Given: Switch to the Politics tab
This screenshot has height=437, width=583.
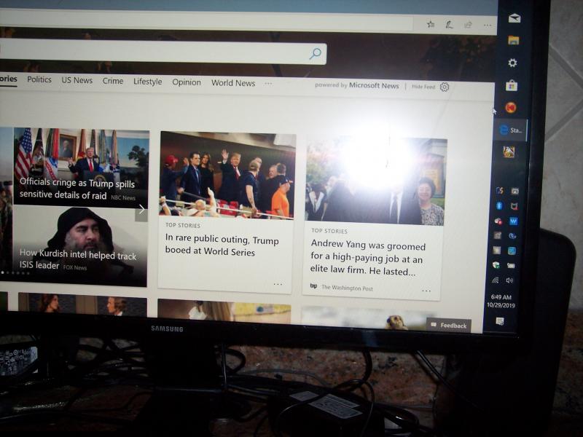Looking at the screenshot, I should coord(39,79).
